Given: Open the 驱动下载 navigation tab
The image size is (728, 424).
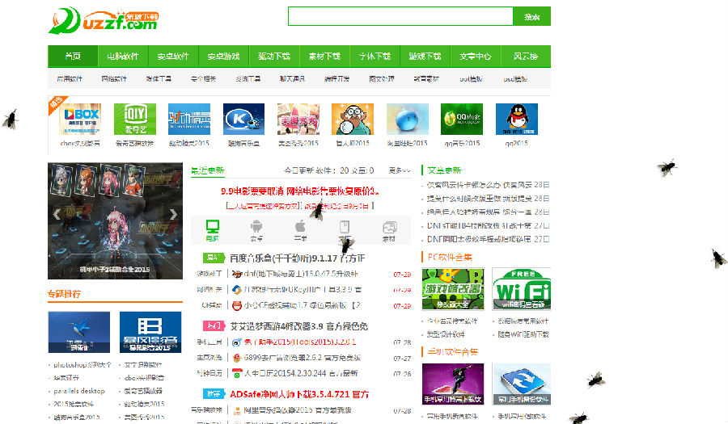Looking at the screenshot, I should point(274,56).
